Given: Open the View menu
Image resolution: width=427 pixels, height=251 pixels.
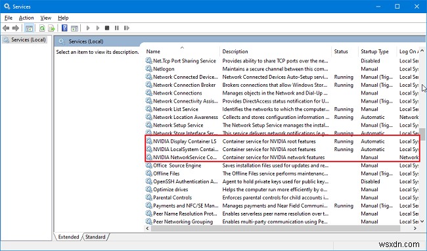Looking at the screenshot, I should [46, 18].
